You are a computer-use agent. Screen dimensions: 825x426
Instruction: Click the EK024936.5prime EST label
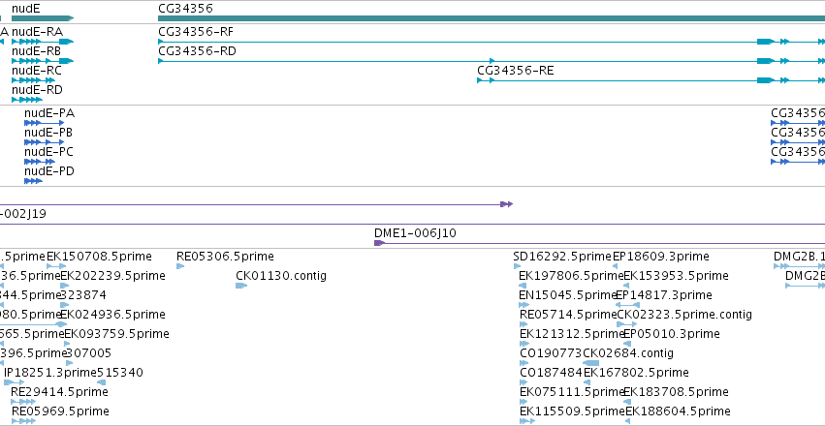pos(112,314)
